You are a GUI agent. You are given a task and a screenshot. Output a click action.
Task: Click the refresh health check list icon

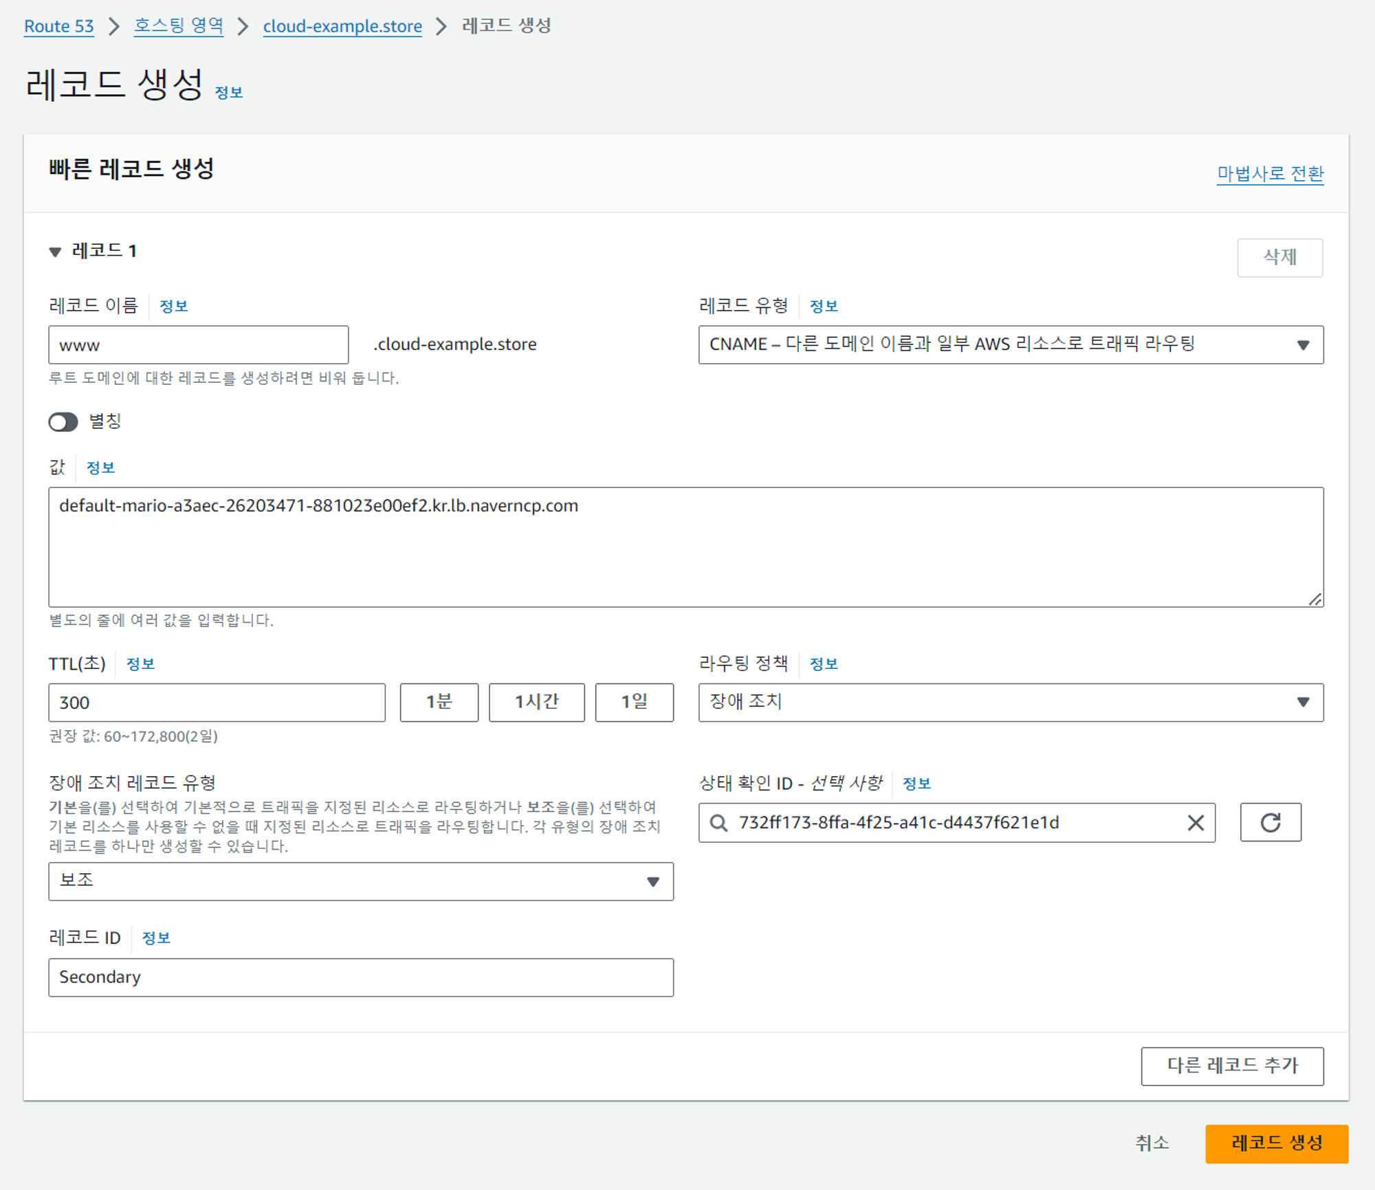pos(1270,822)
